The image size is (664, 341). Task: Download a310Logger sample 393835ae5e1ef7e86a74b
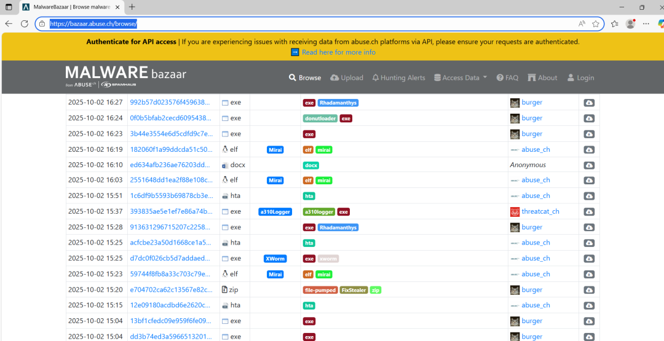[x=589, y=211]
